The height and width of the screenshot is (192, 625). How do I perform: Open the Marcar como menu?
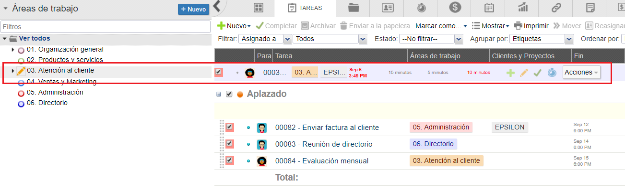coord(441,26)
